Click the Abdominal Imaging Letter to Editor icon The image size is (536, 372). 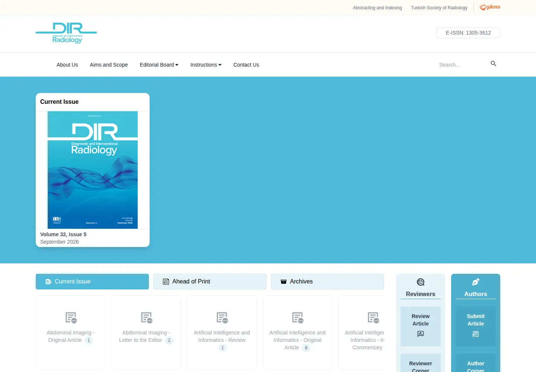coord(146,318)
